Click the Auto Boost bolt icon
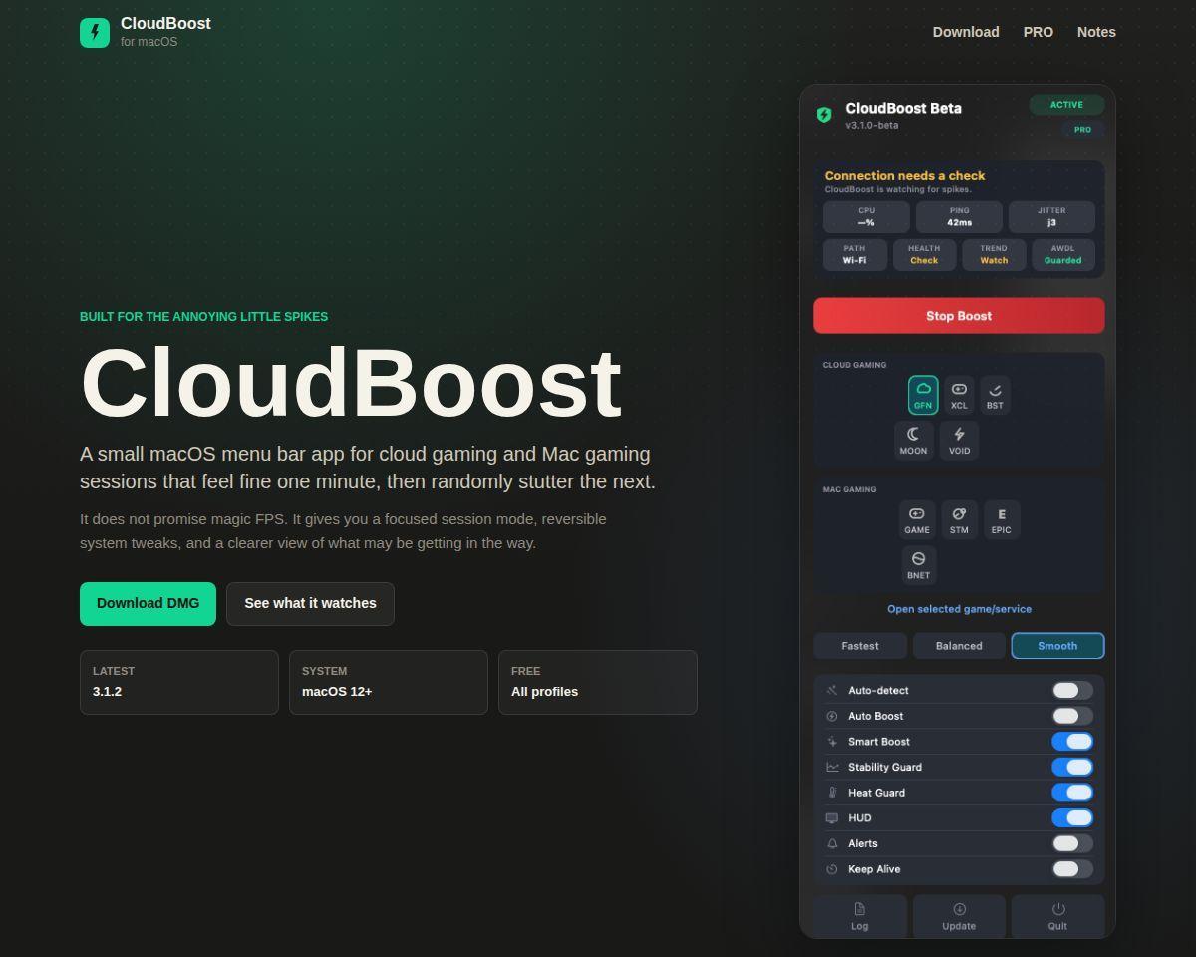 [x=832, y=716]
